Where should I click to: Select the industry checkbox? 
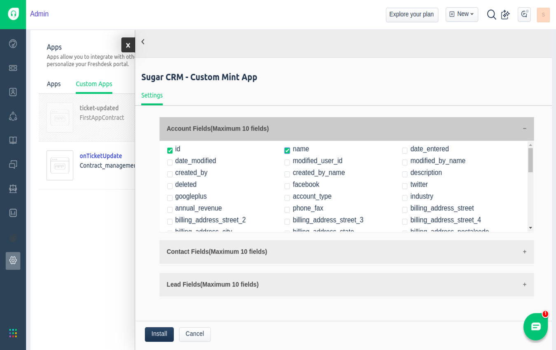(404, 198)
